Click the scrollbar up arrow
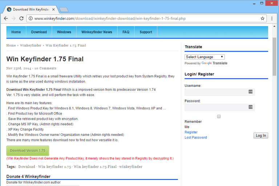The image size is (279, 186). (x=274, y=27)
